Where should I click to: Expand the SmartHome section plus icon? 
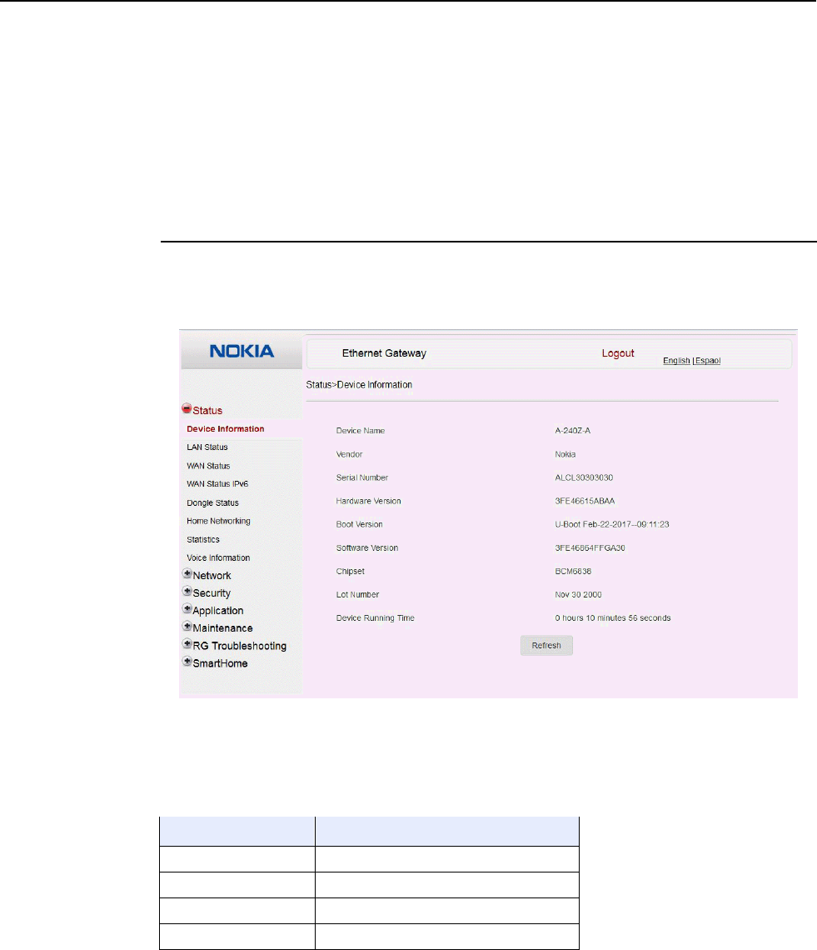[187, 662]
